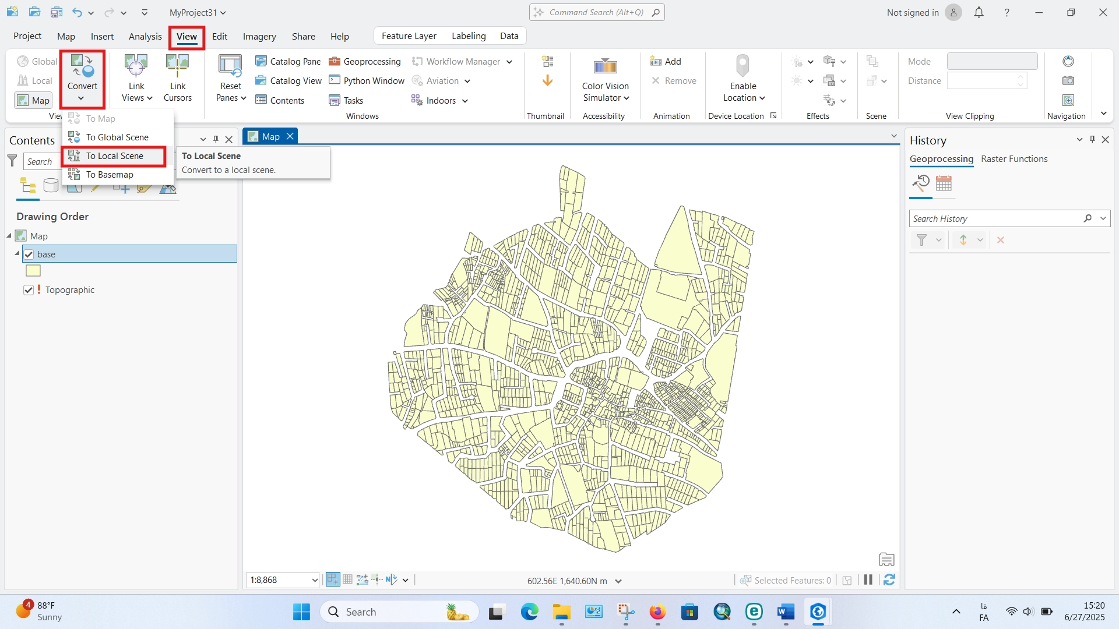Open the history calendar view icon
Viewport: 1119px width, 629px height.
coord(944,184)
